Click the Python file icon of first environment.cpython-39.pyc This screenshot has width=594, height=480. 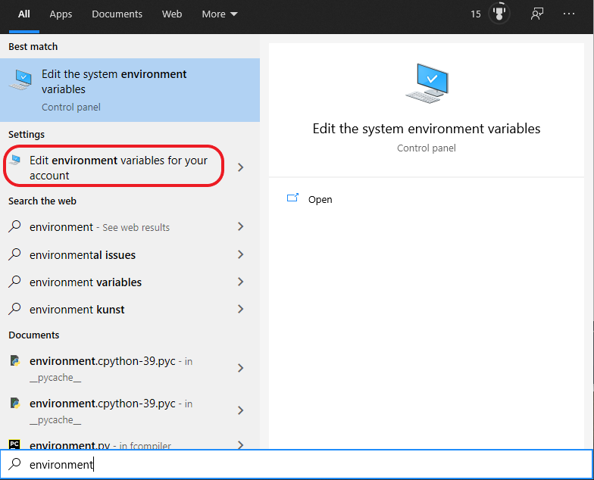(x=14, y=362)
